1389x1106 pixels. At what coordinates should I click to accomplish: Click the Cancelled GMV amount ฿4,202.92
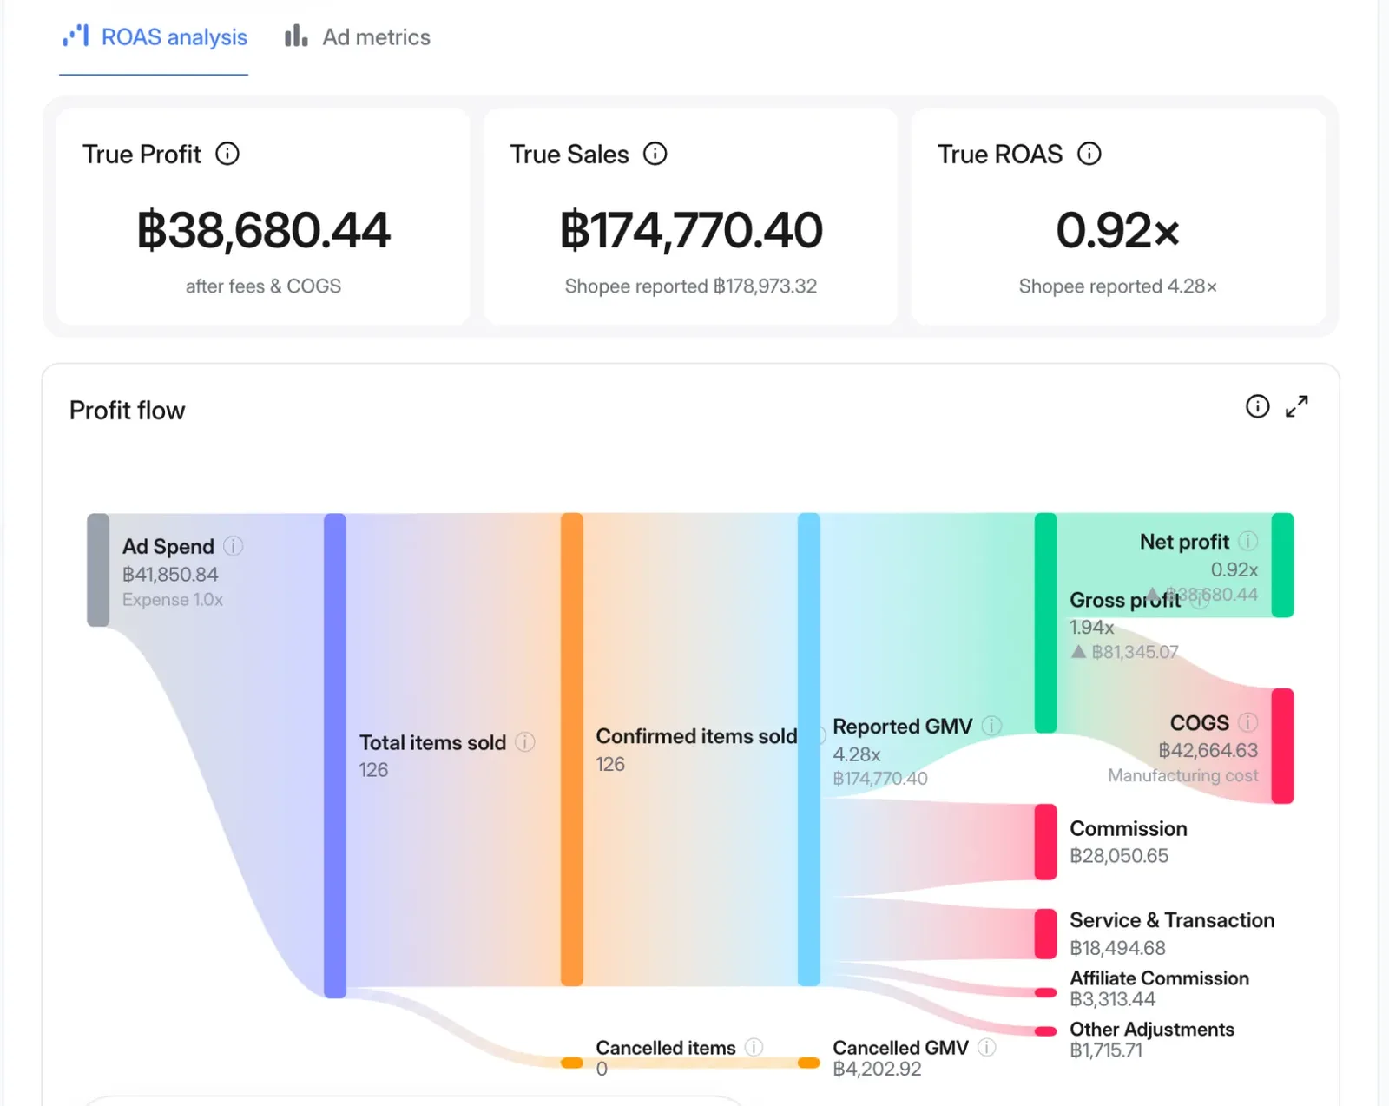point(877,1069)
